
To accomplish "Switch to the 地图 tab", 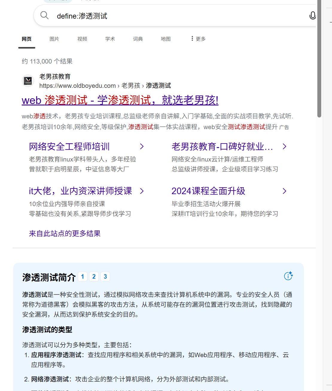I will 166,39.
